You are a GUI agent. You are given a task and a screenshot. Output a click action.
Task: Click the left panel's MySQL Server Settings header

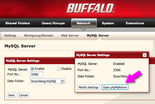pos(23,61)
